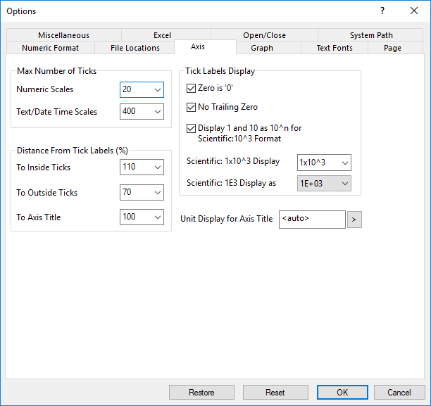Viewport: 431px width, 406px height.
Task: Click the Restore button
Action: 201,392
